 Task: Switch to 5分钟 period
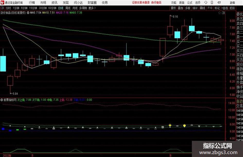pos(24,8)
